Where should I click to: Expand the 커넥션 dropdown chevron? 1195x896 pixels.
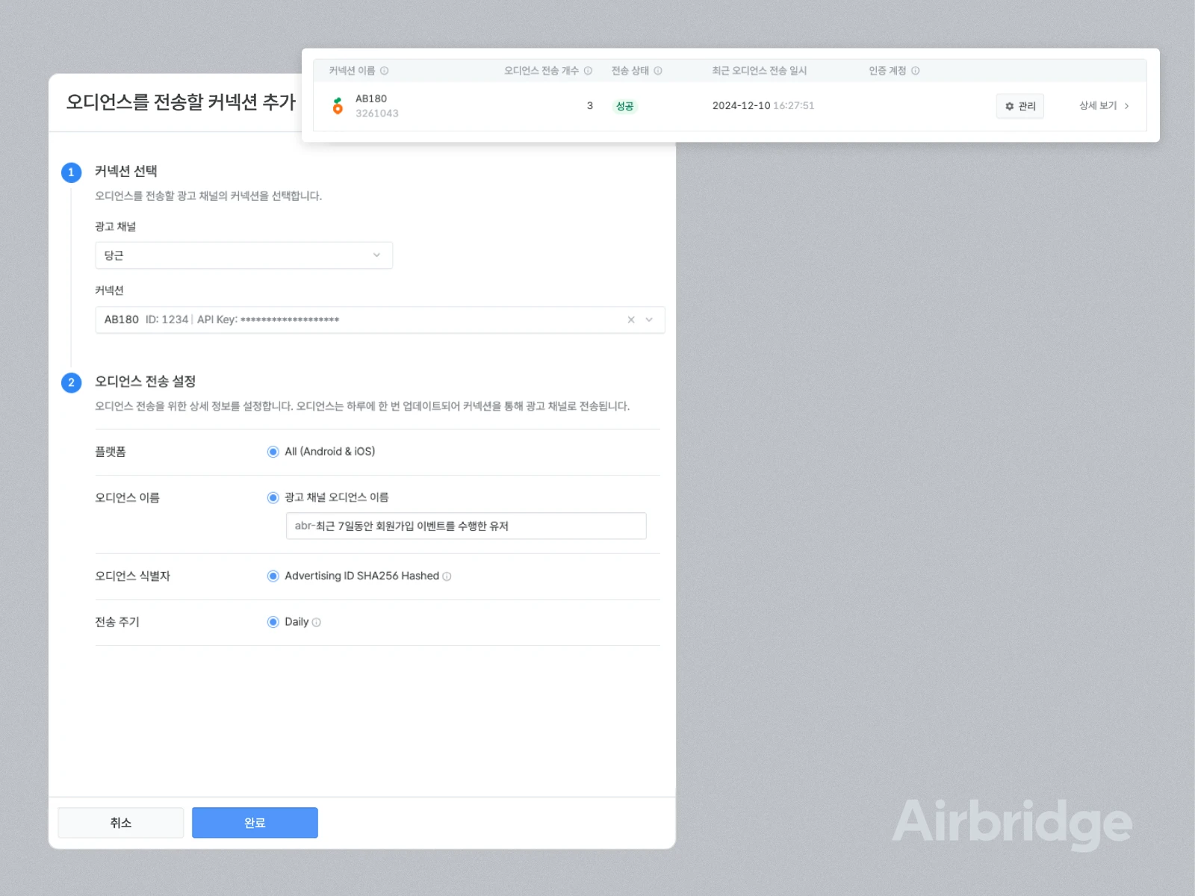click(649, 320)
